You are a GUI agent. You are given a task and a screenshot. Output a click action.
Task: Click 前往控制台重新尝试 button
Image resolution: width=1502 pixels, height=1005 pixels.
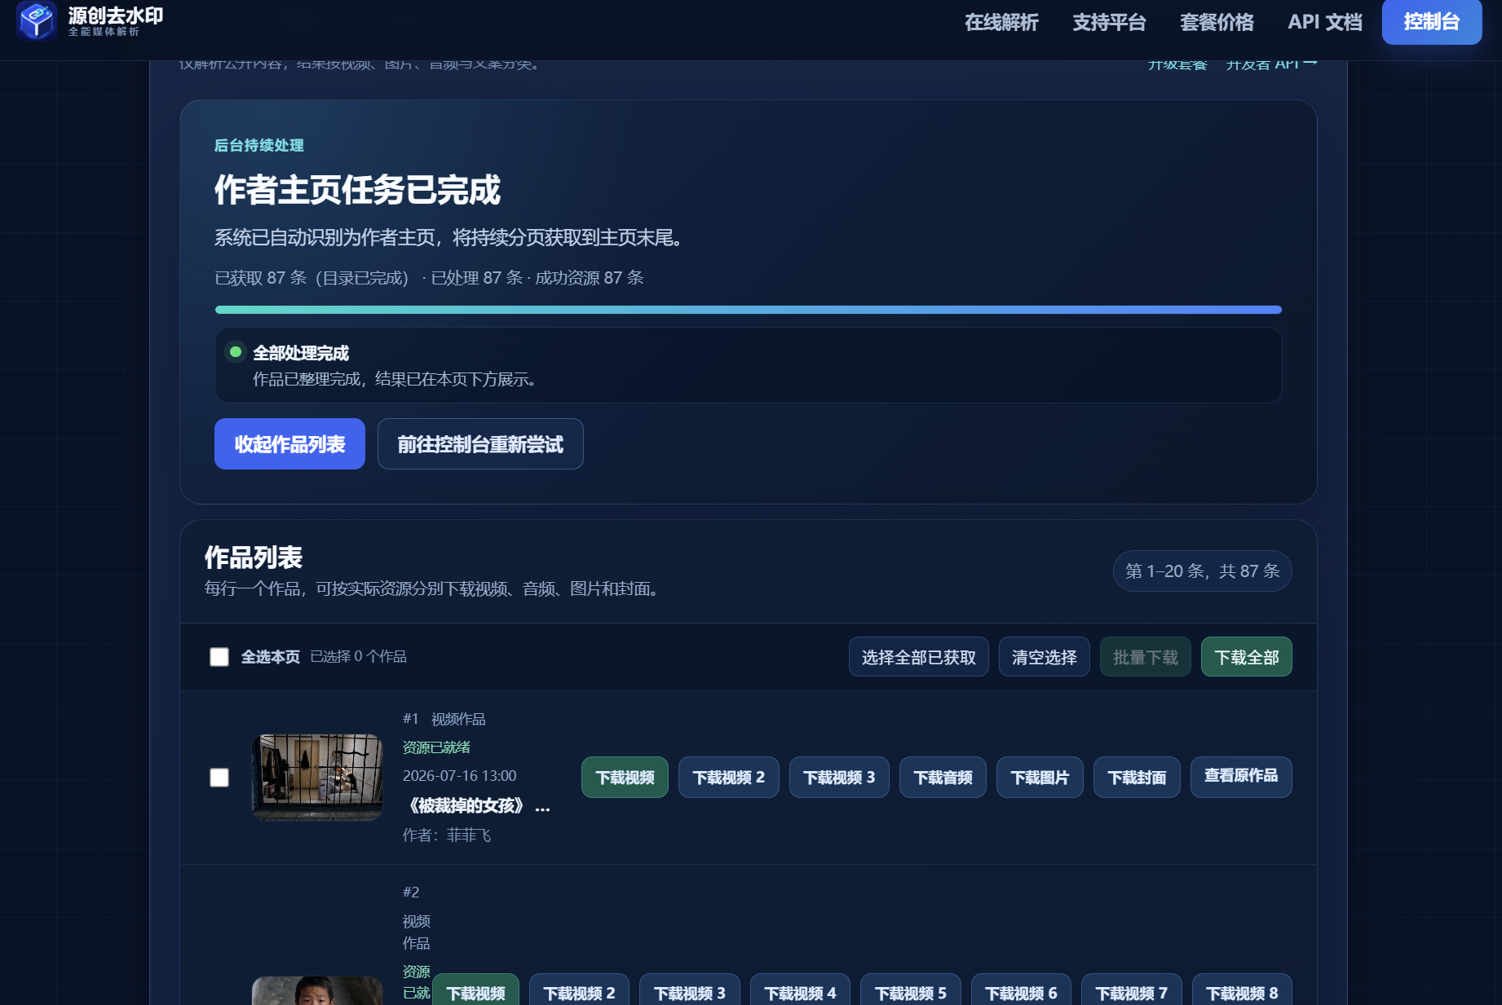480,444
